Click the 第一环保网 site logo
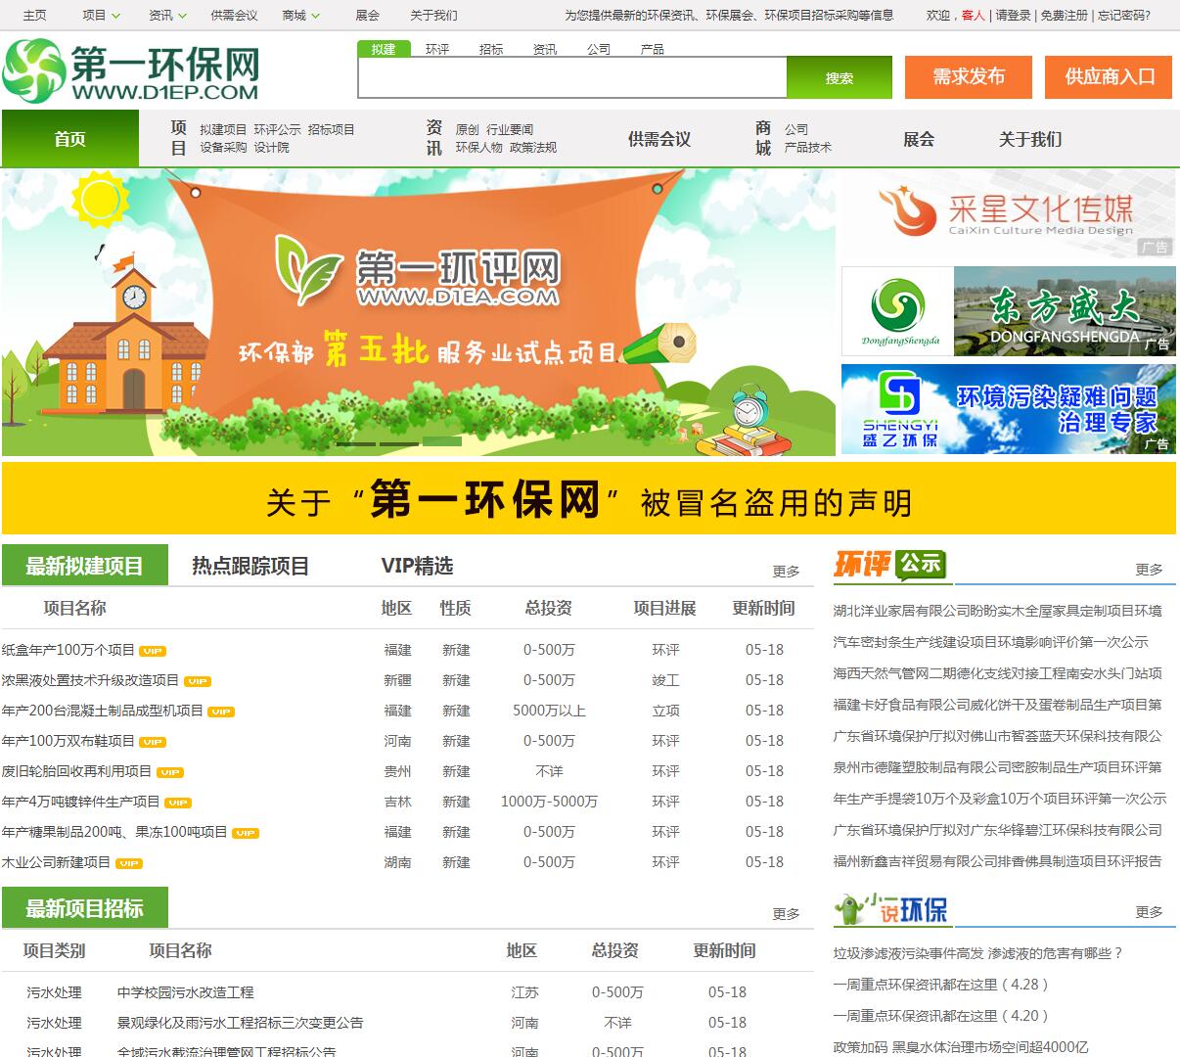This screenshot has height=1057, width=1180. pyautogui.click(x=131, y=70)
